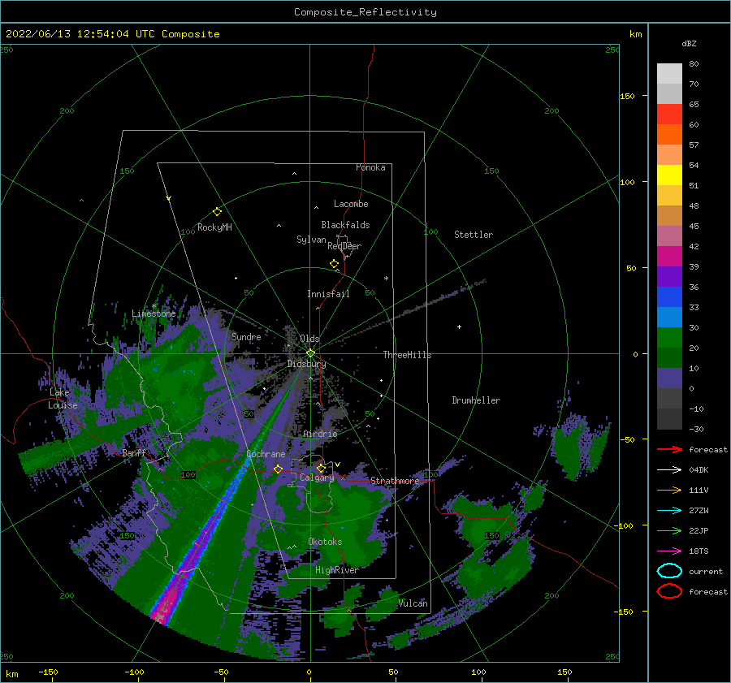Click the asterisk marker northeast of Innisfail
Screen dimensions: 731x683
coord(386,279)
